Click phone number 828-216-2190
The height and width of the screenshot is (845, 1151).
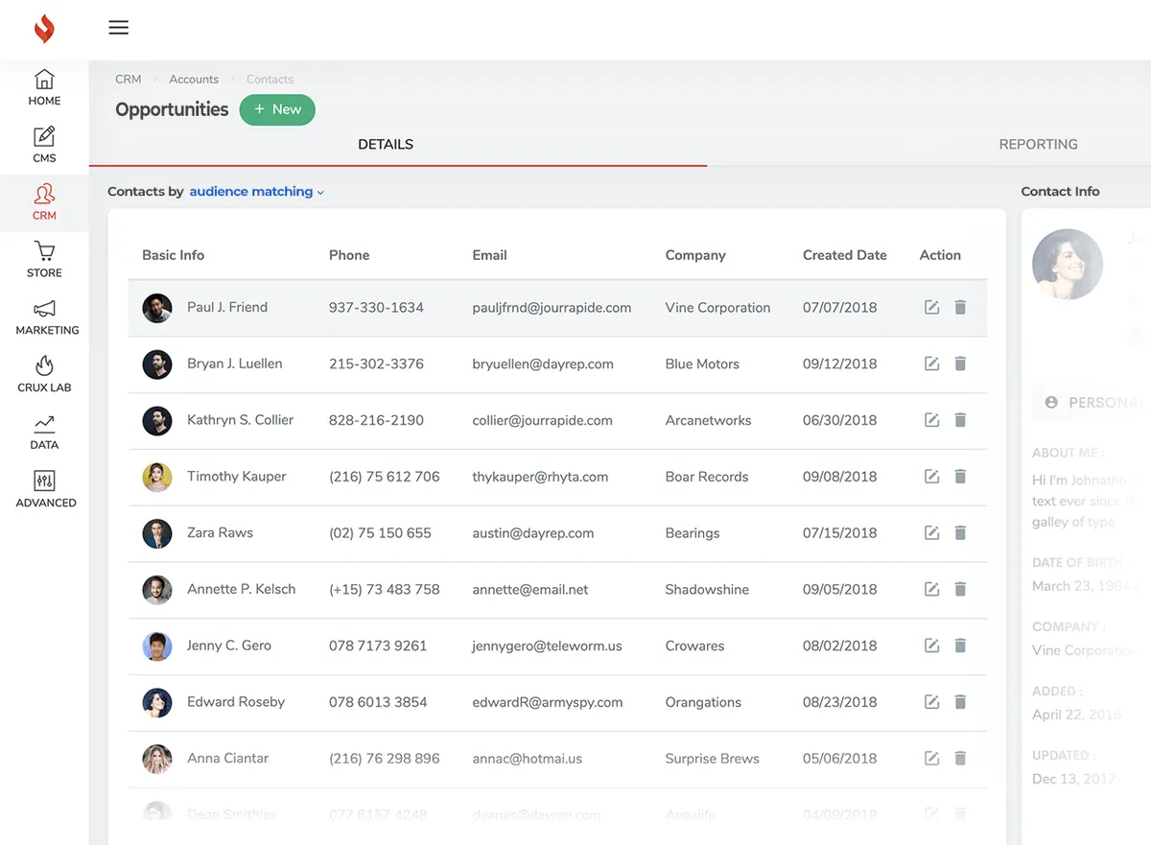coord(376,420)
